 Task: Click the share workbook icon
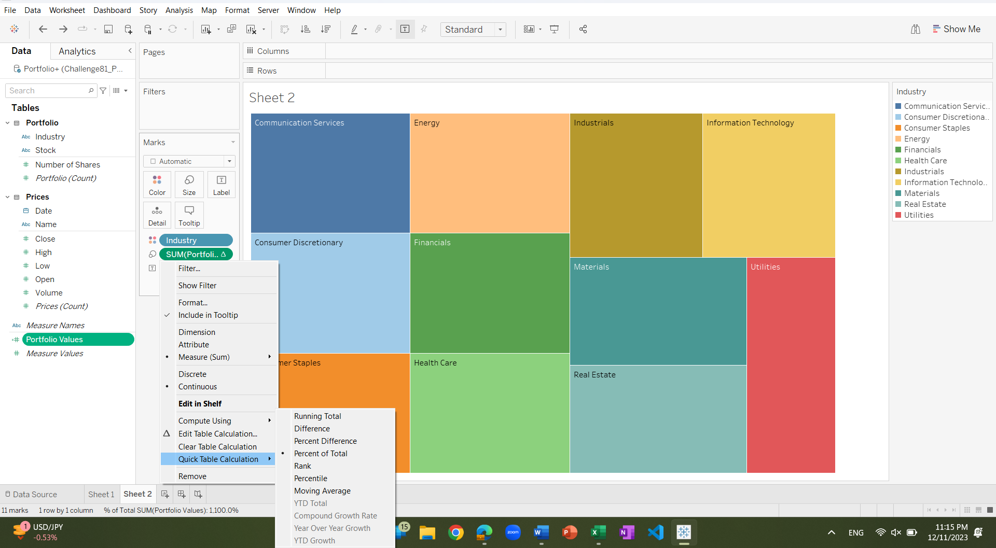tap(583, 30)
